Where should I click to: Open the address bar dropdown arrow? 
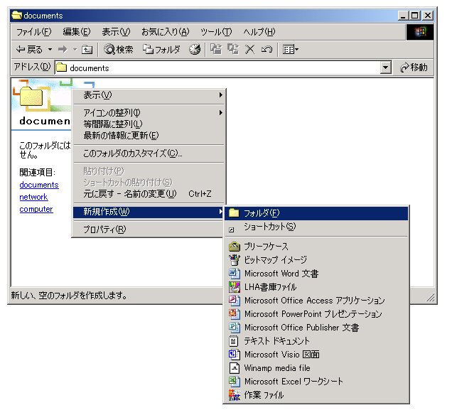pyautogui.click(x=386, y=68)
